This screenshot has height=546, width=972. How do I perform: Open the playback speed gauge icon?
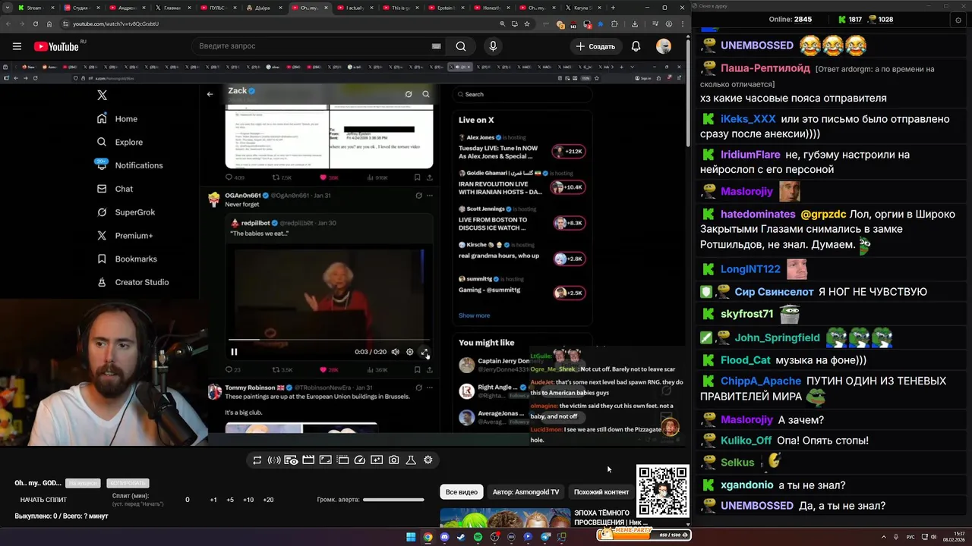[x=360, y=460]
